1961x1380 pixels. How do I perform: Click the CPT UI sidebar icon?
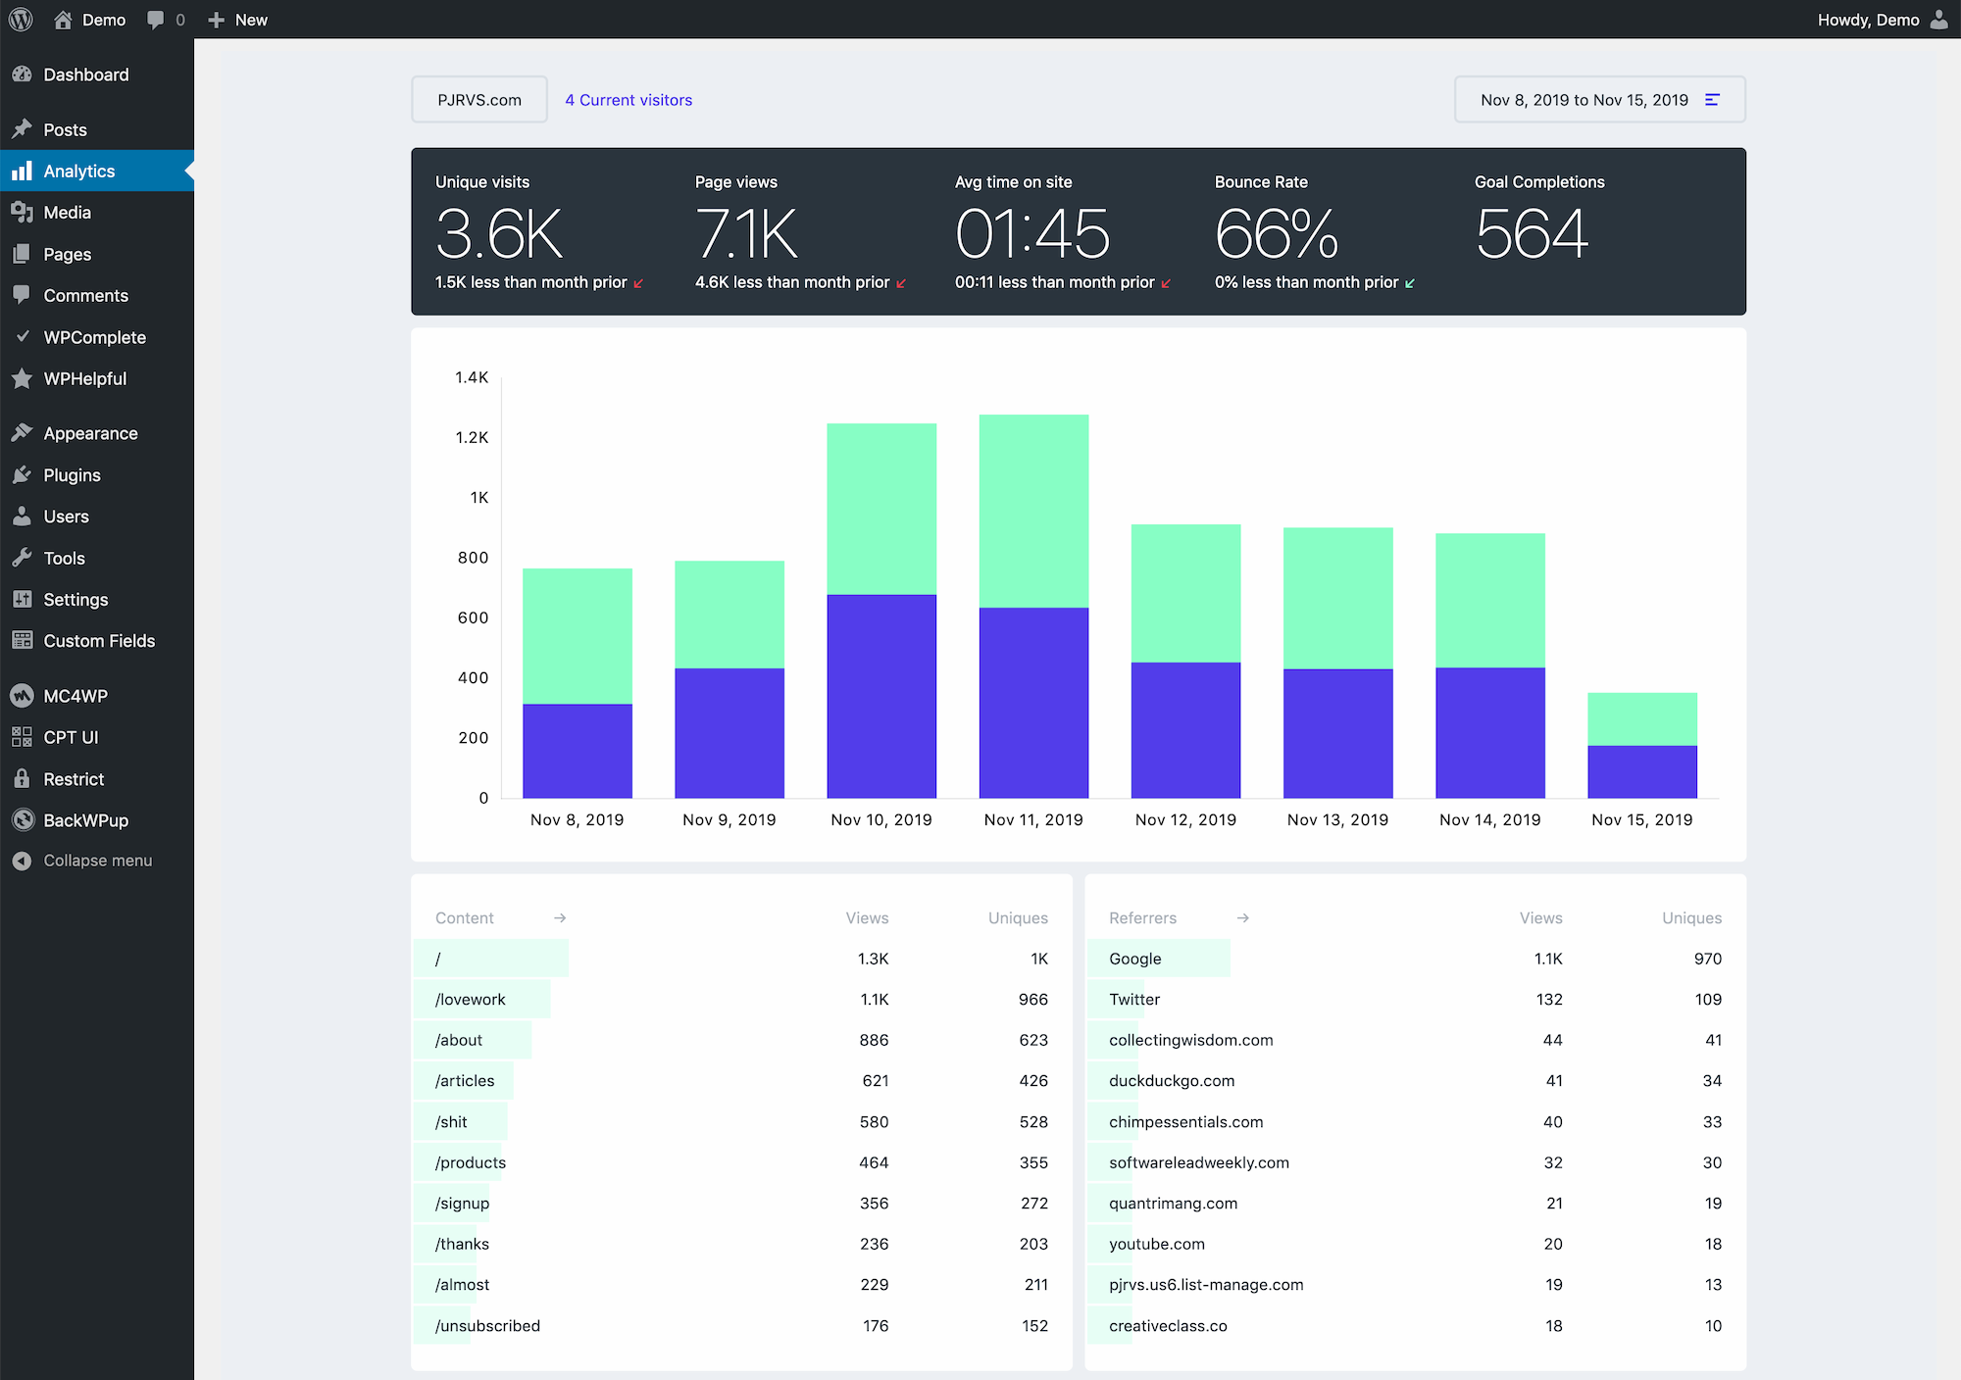point(23,736)
